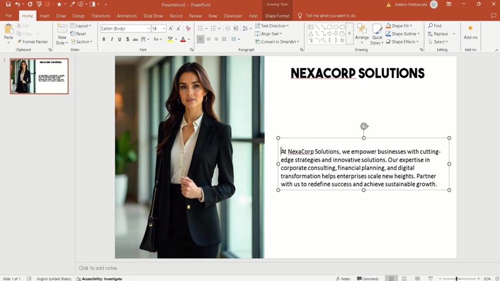Click the Save icon in title bar
This screenshot has height=281, width=500.
(x=8, y=4)
